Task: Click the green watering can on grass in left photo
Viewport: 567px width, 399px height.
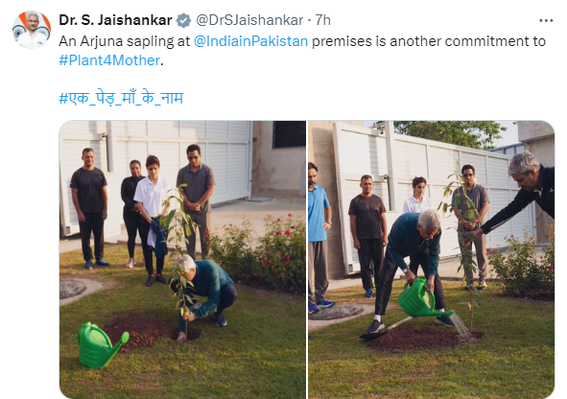Action: coord(102,344)
